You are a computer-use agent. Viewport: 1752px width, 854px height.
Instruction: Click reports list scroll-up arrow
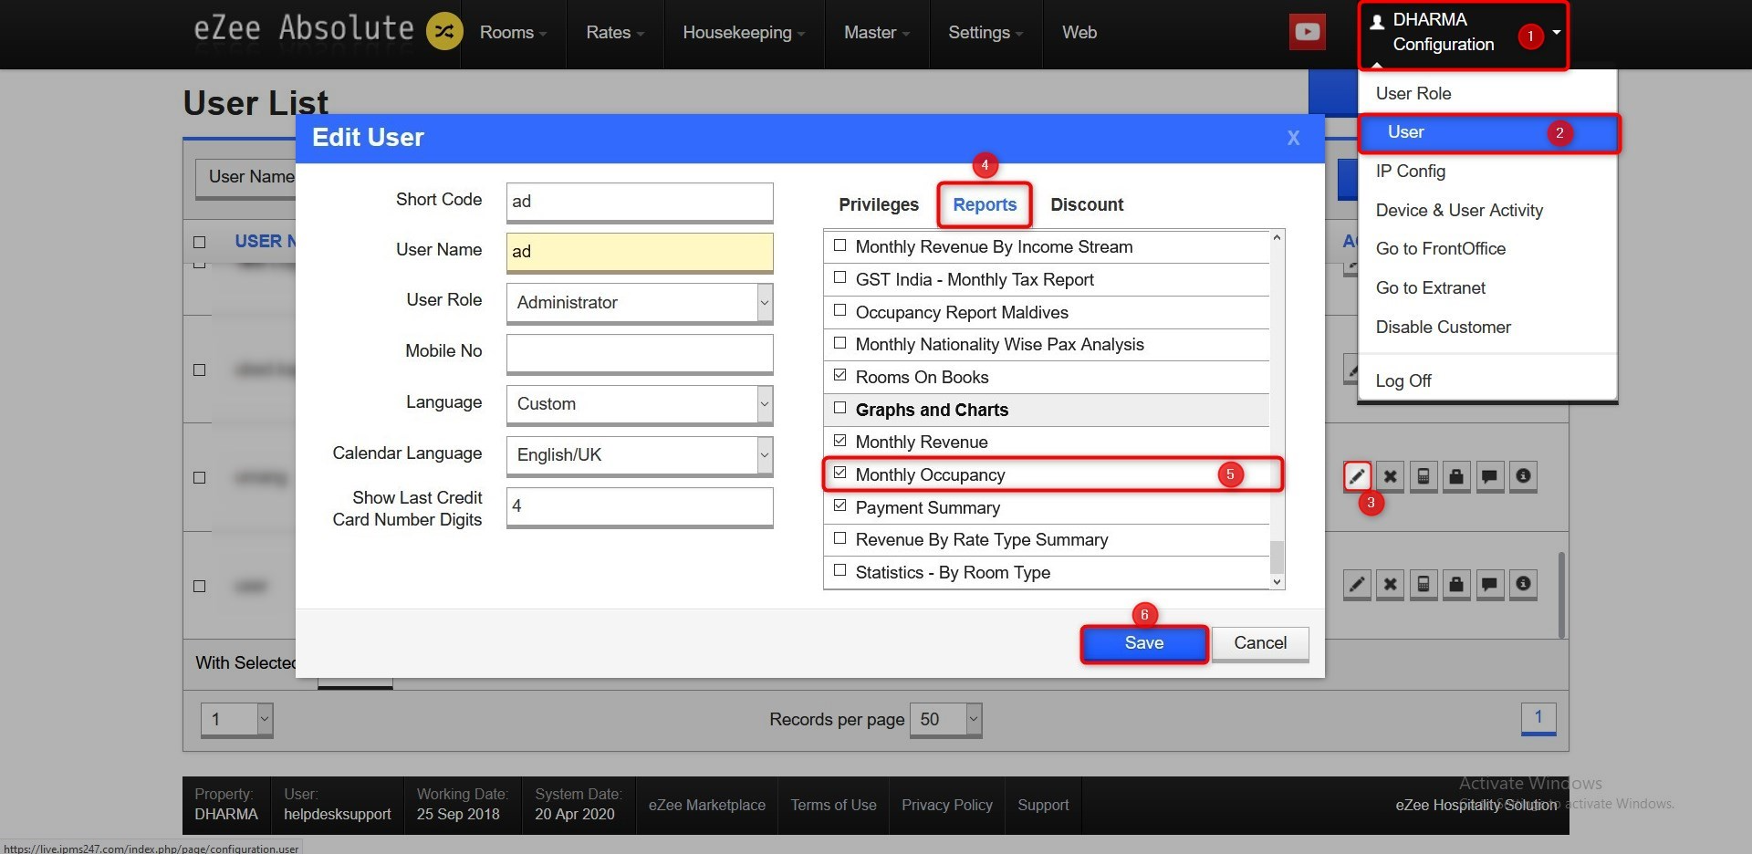[x=1277, y=237]
